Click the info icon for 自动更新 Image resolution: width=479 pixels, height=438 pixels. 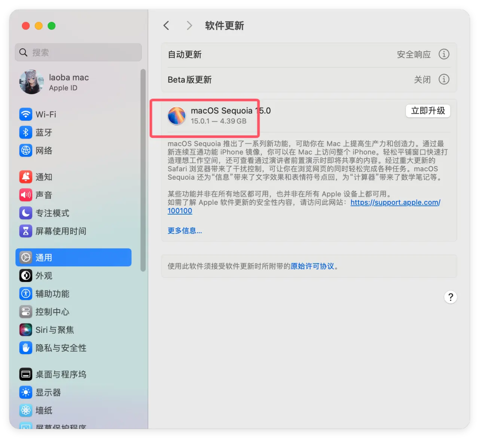[x=444, y=54]
